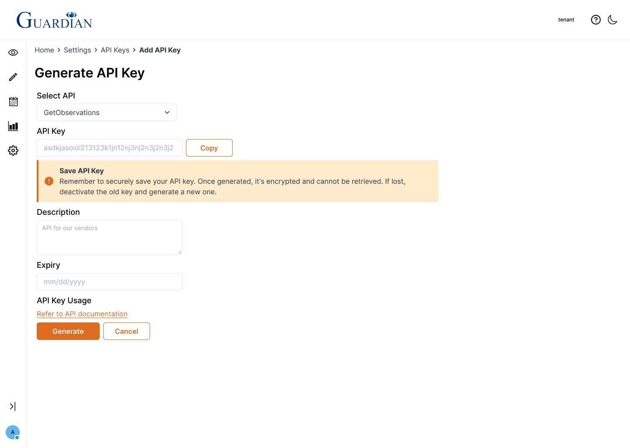Open Refer to API documentation link
Viewport: 630px width, 448px height.
click(82, 314)
